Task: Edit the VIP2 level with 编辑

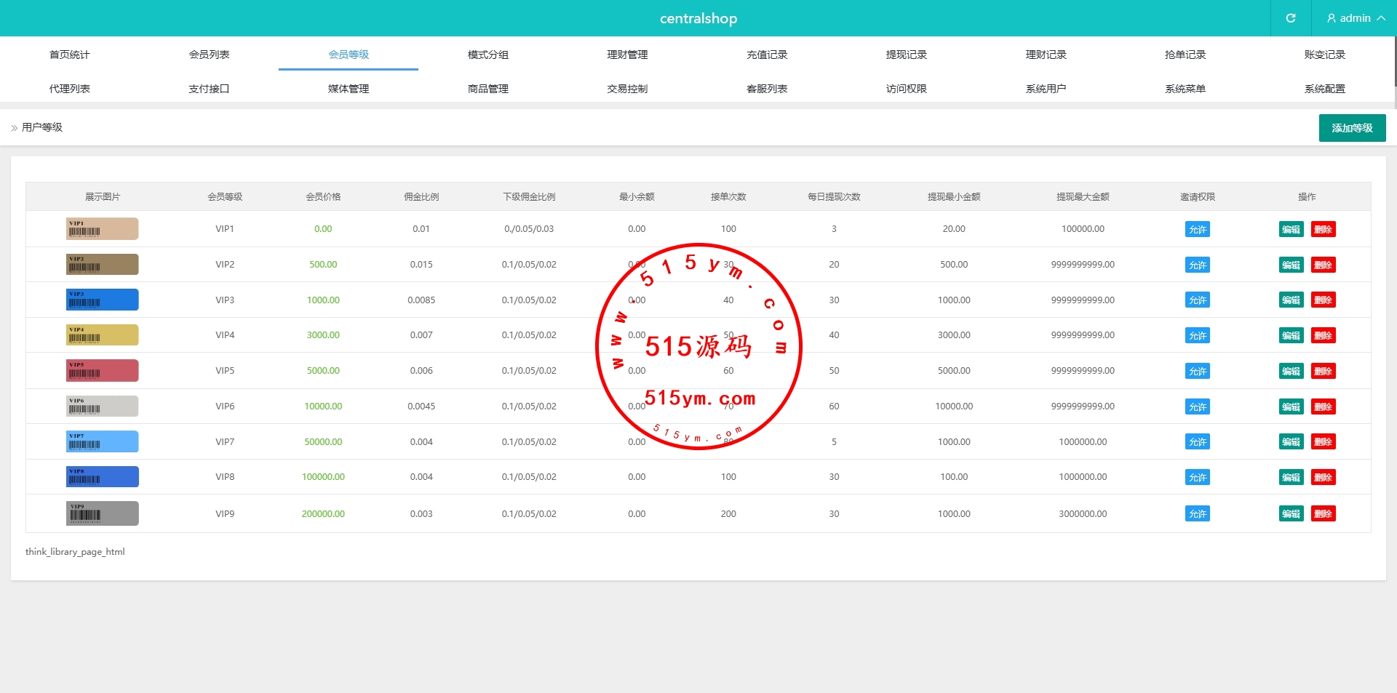Action: point(1291,265)
